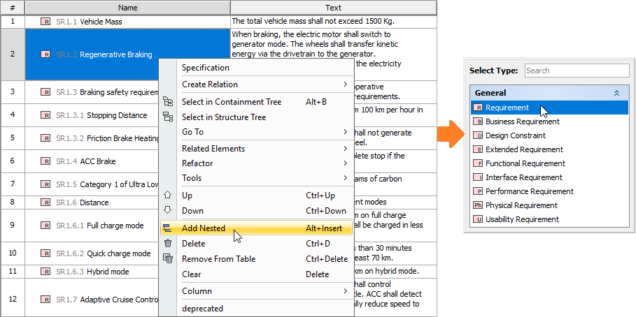Click the Requirement type icon in the list
The width and height of the screenshot is (636, 317).
pyautogui.click(x=479, y=108)
